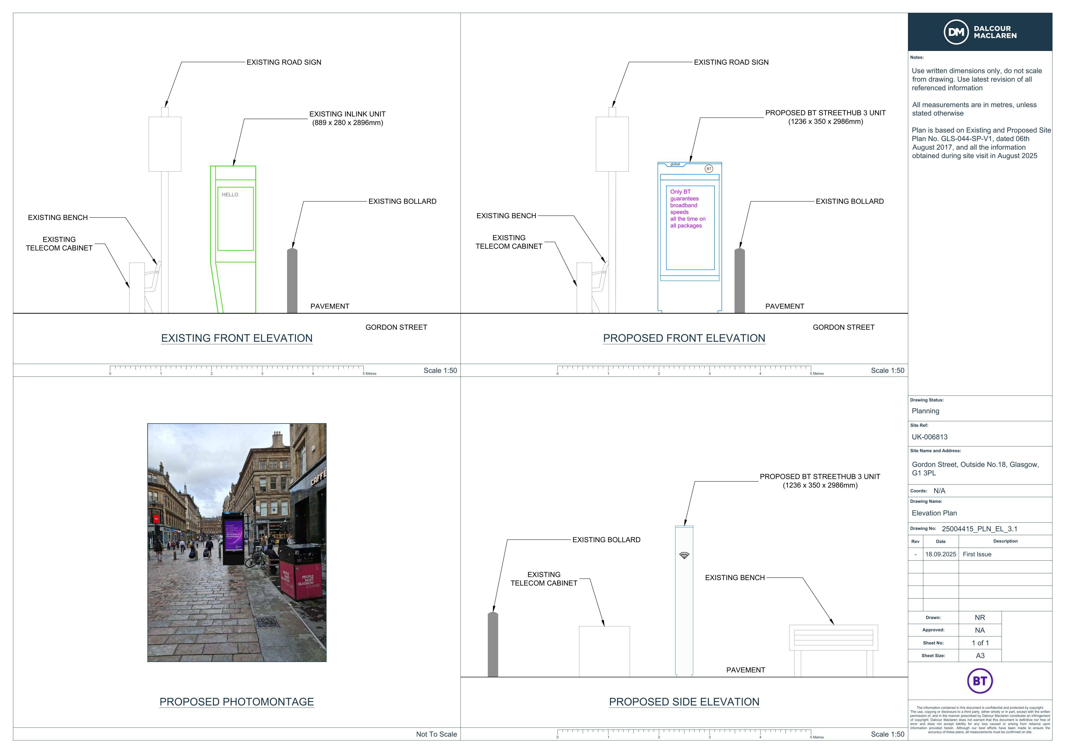This screenshot has width=1065, height=753.
Task: Click the Coords value 'N/A'
Action: 939,491
